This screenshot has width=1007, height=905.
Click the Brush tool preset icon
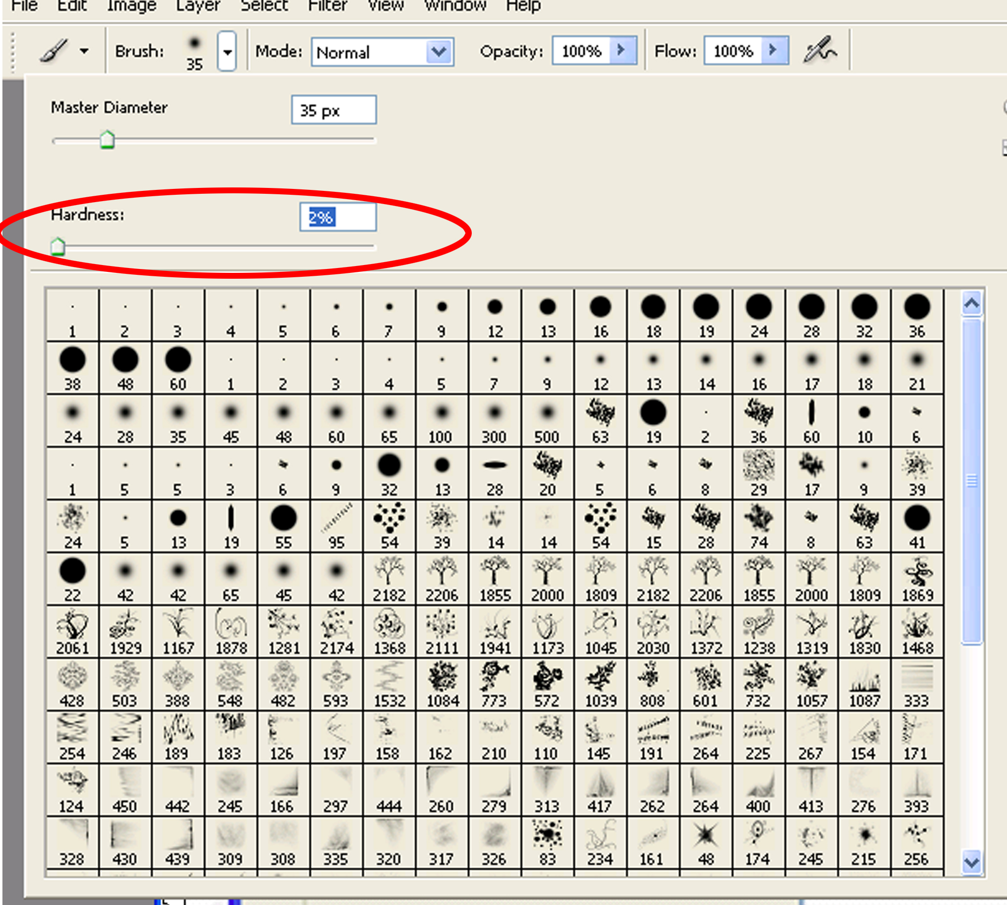pyautogui.click(x=53, y=51)
